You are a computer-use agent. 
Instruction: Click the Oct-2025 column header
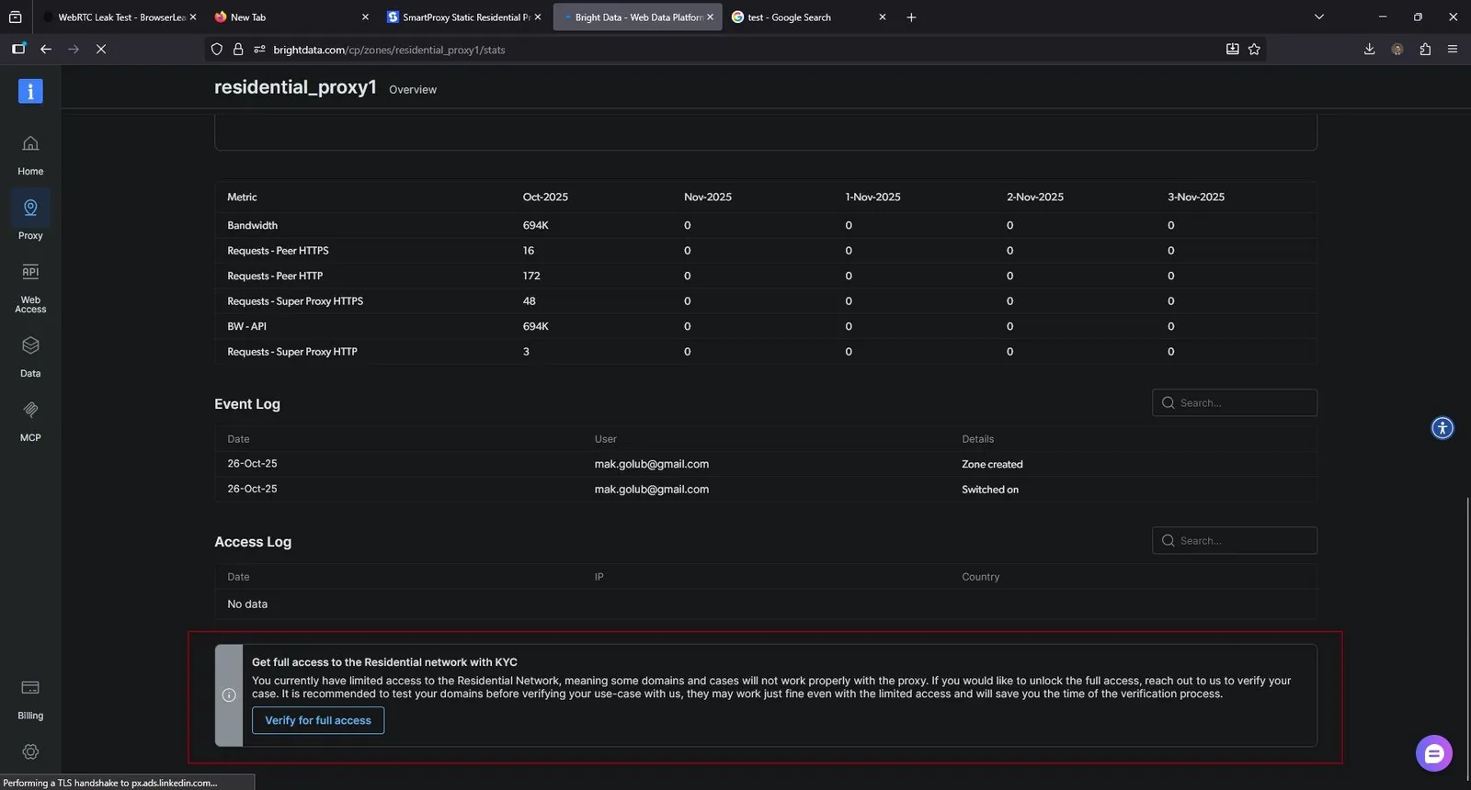click(545, 197)
